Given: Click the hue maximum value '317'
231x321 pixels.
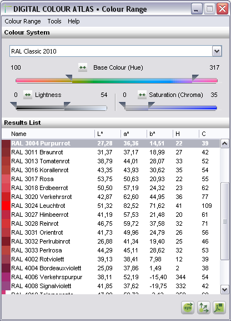Looking at the screenshot, I should [x=214, y=67].
